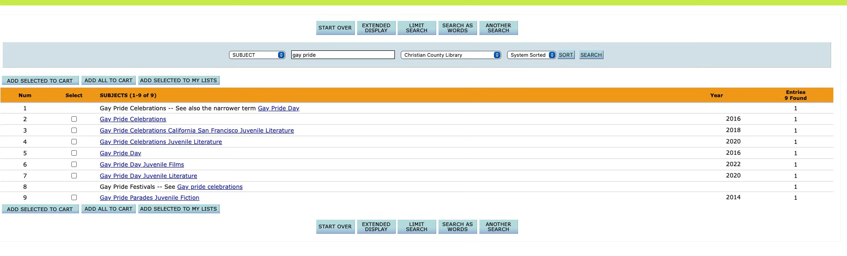Click the bottom ADD SELECTED TO CART button
The image size is (847, 256).
coord(40,209)
